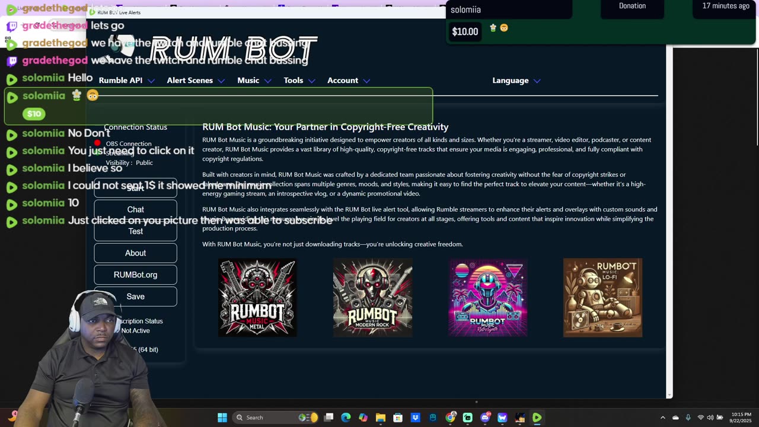Viewport: 759px width, 427px height.
Task: Open the volume speaker tray icon
Action: (710, 418)
